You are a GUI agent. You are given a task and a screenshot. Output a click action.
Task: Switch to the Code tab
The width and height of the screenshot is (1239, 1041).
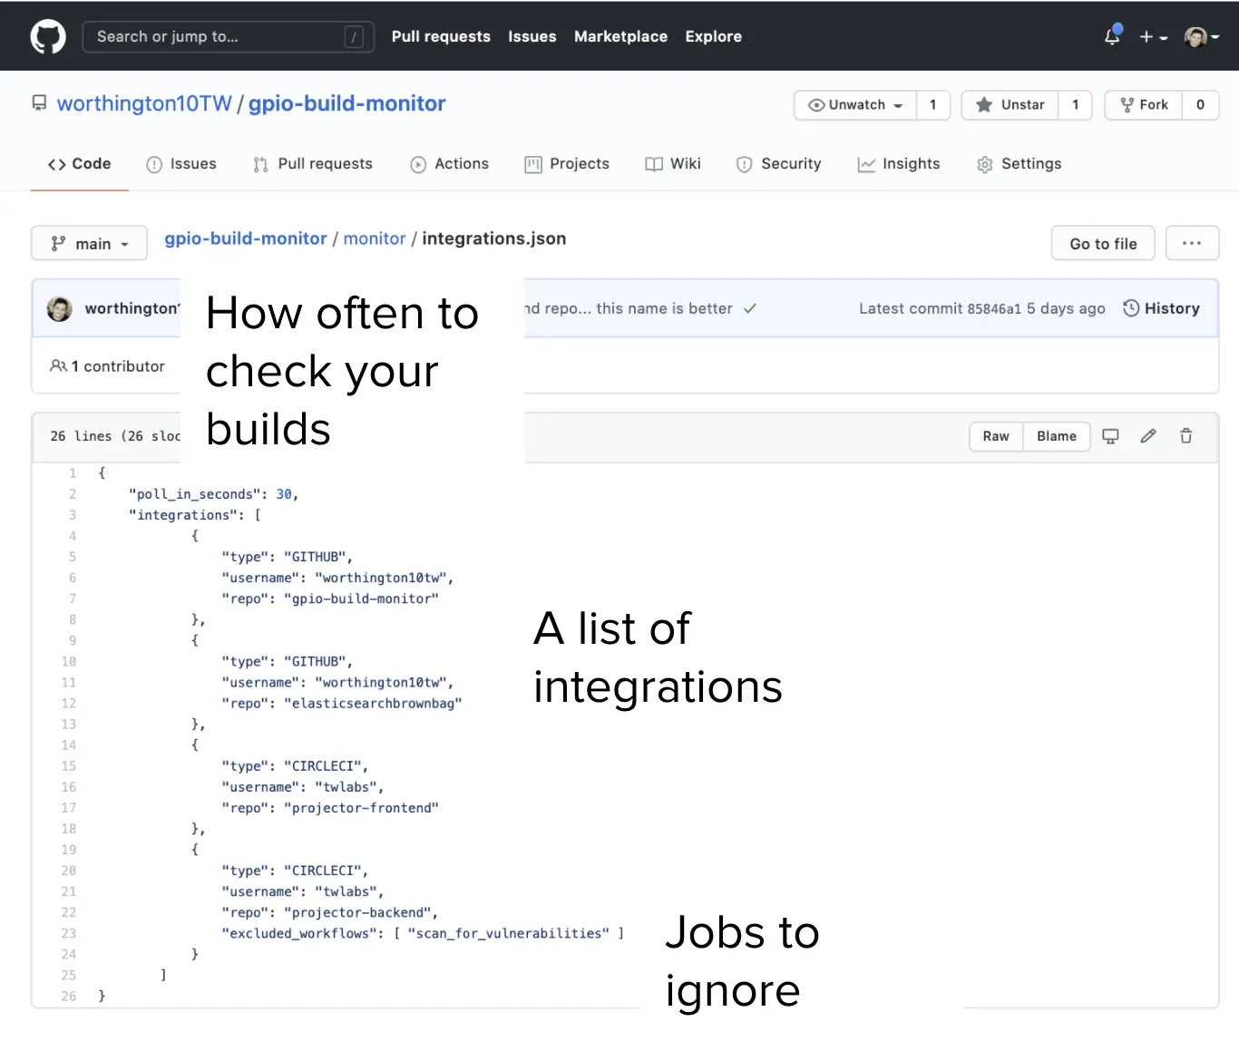point(80,164)
